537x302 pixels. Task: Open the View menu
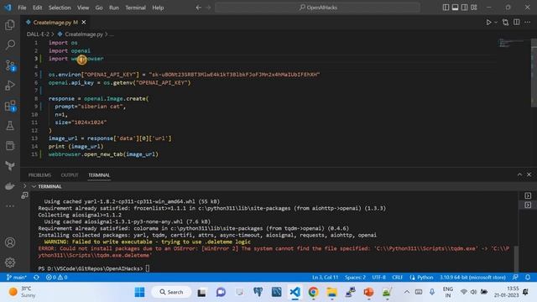pyautogui.click(x=83, y=8)
